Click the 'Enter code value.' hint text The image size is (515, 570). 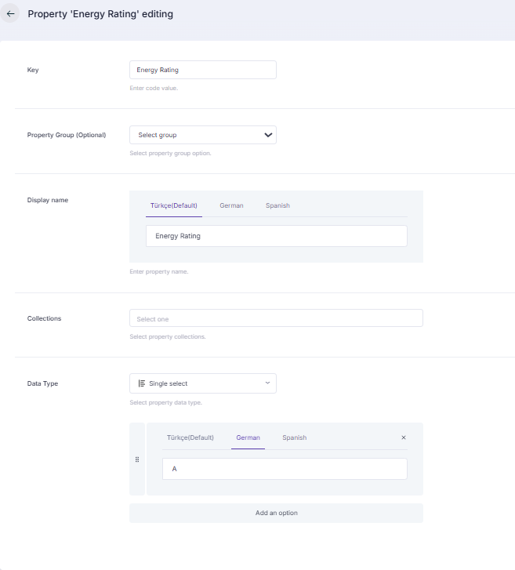(x=154, y=88)
